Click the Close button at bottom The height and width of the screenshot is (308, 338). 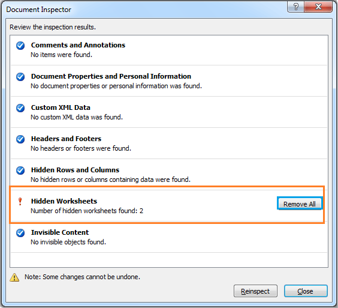(x=306, y=291)
